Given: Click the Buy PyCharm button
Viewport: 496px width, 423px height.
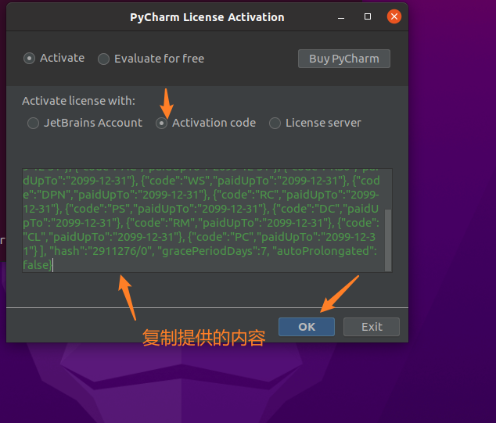Looking at the screenshot, I should tap(344, 59).
